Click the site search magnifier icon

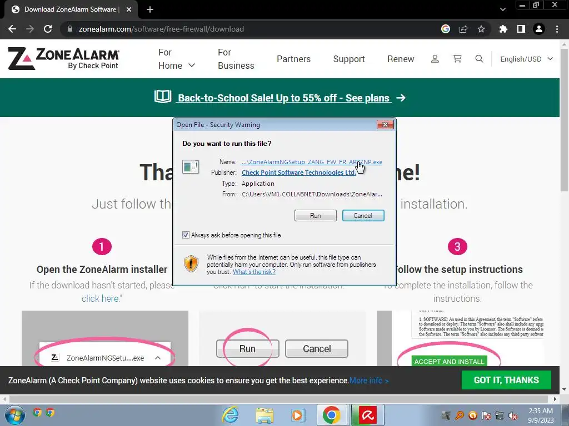tap(479, 59)
